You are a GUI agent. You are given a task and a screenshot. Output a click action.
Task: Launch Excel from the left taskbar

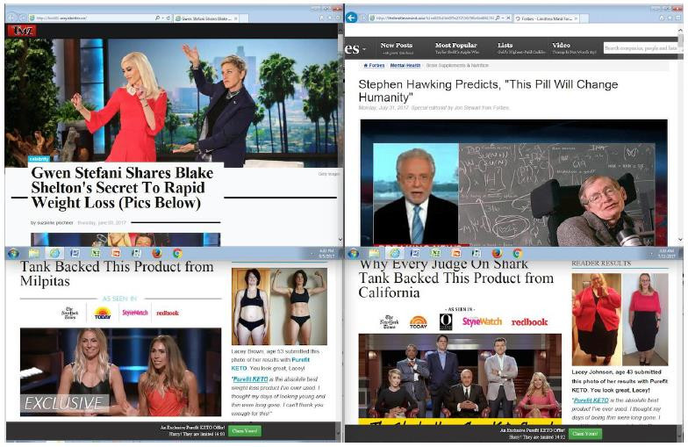[x=95, y=253]
